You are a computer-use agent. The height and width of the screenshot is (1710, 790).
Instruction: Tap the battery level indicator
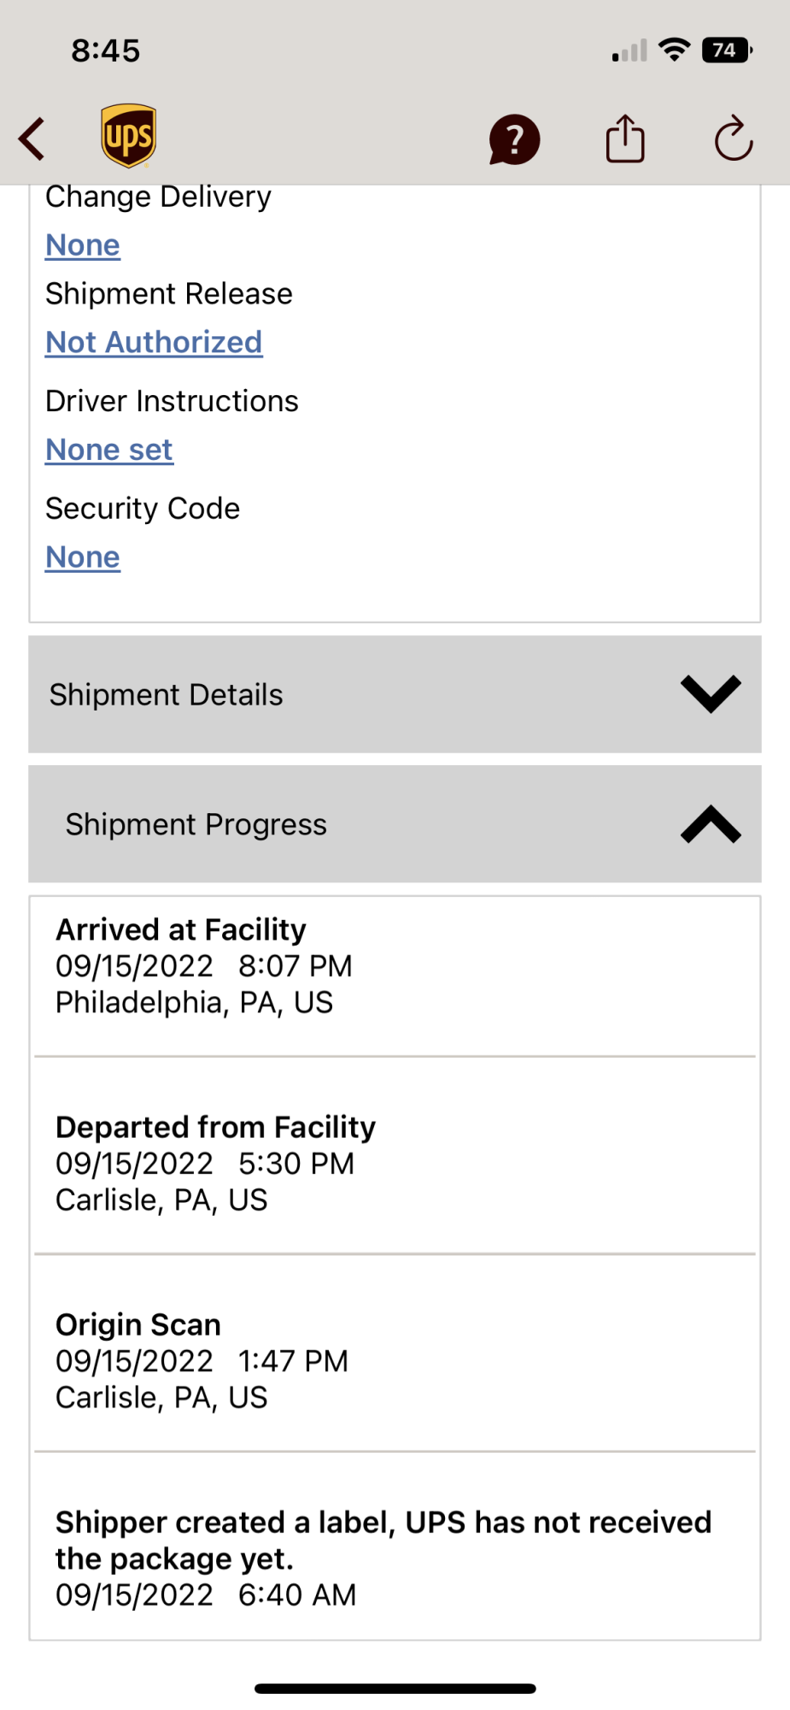(x=727, y=50)
